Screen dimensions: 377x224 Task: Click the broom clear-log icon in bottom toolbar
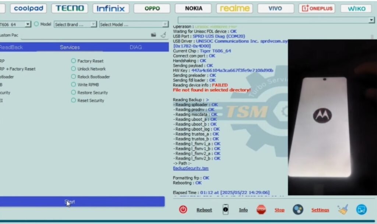(343, 210)
